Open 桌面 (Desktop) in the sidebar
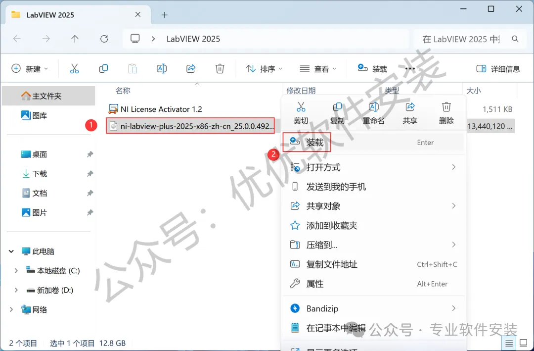The width and height of the screenshot is (534, 351). pyautogui.click(x=34, y=154)
